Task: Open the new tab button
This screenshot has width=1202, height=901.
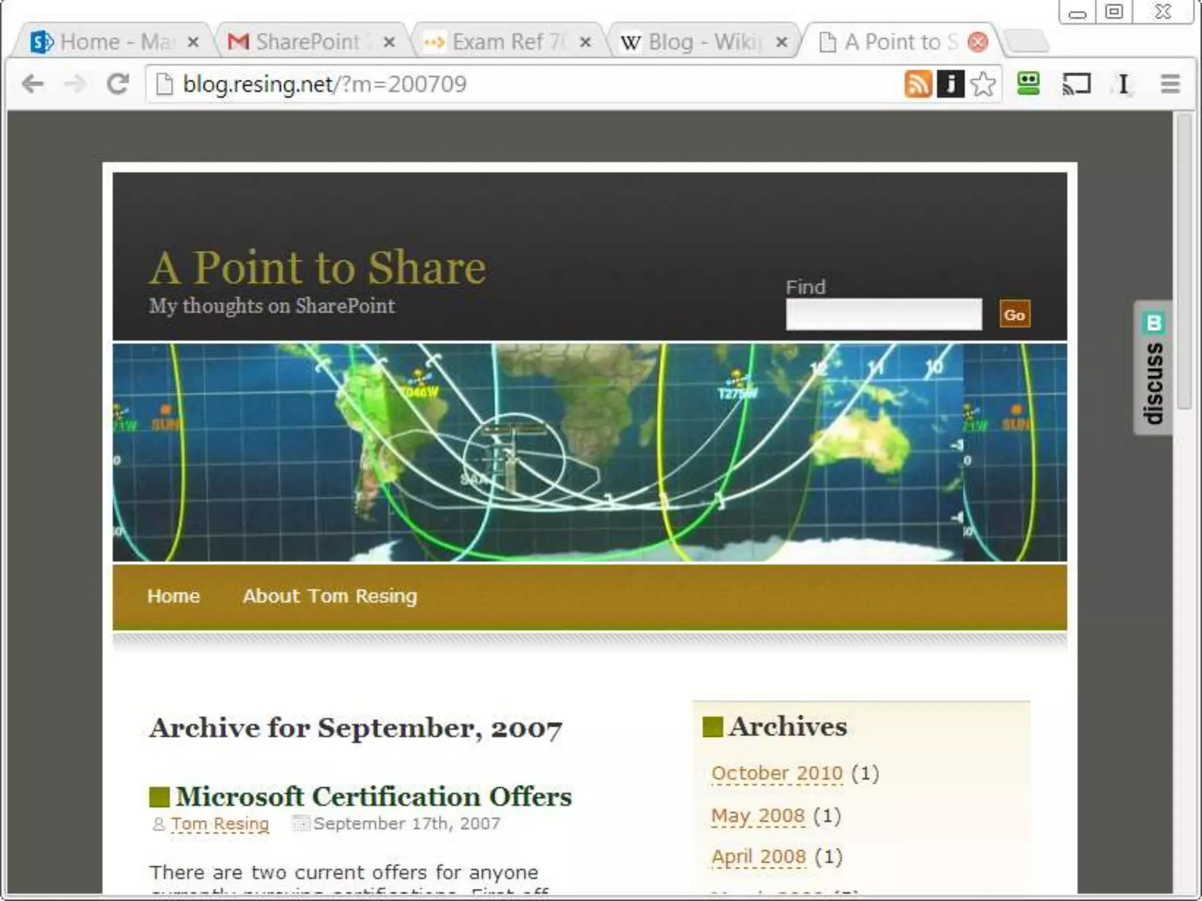Action: click(1026, 42)
